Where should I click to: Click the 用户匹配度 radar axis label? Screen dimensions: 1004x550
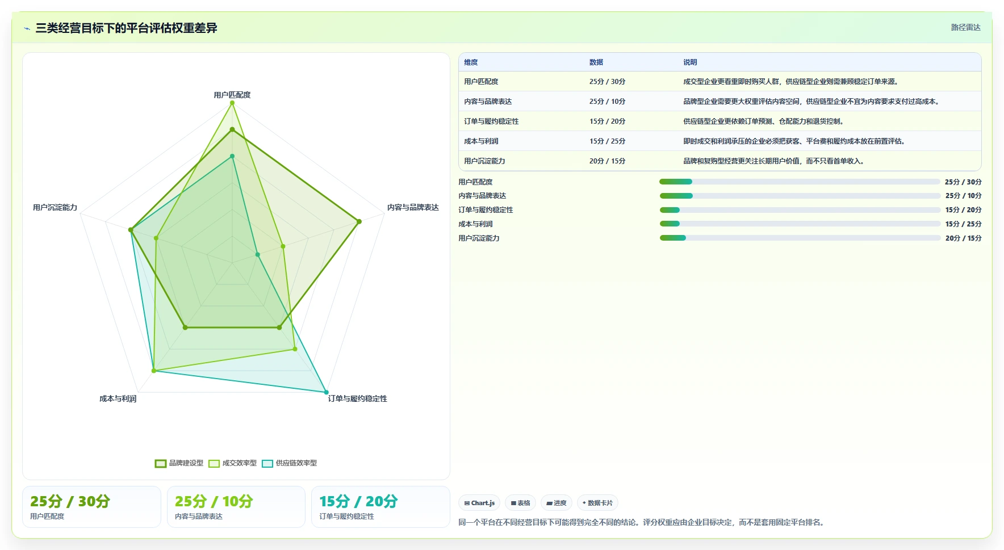coord(232,95)
